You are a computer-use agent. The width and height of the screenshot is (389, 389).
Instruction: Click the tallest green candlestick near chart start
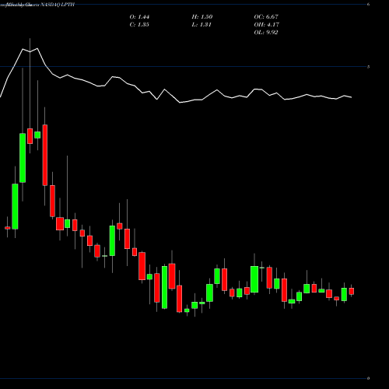23,158
